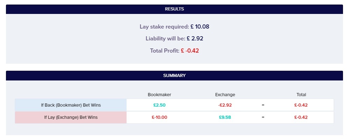Click the equals sign in lay-wins row
350x139 pixels.
(x=263, y=117)
